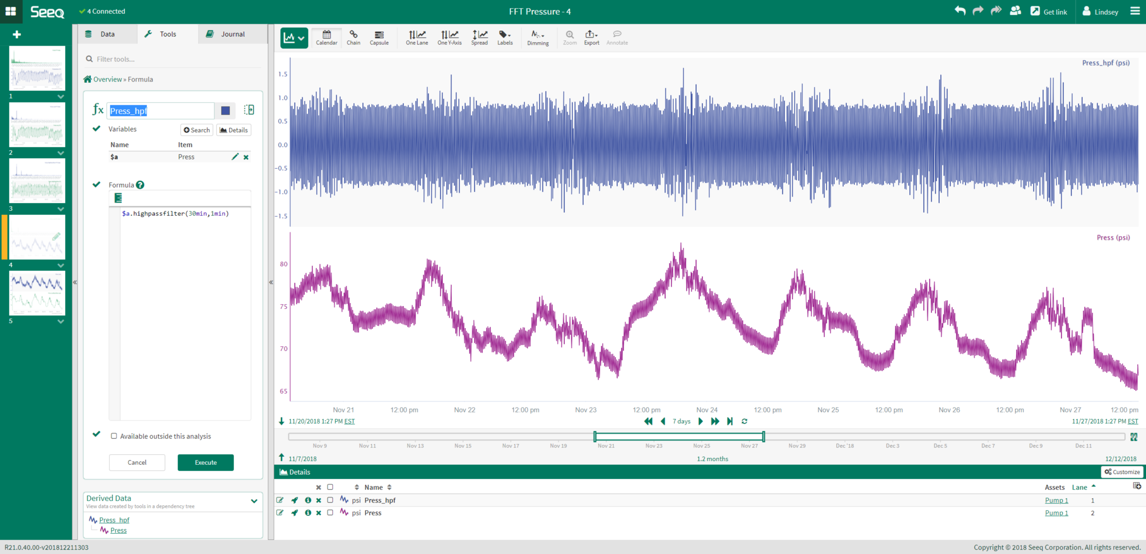Select worksheet 5 thumbnail
The image size is (1146, 554).
click(x=37, y=293)
